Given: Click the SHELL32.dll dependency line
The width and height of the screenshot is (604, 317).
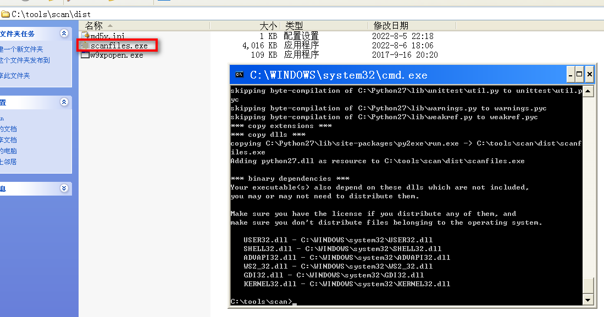Looking at the screenshot, I should 342,249.
